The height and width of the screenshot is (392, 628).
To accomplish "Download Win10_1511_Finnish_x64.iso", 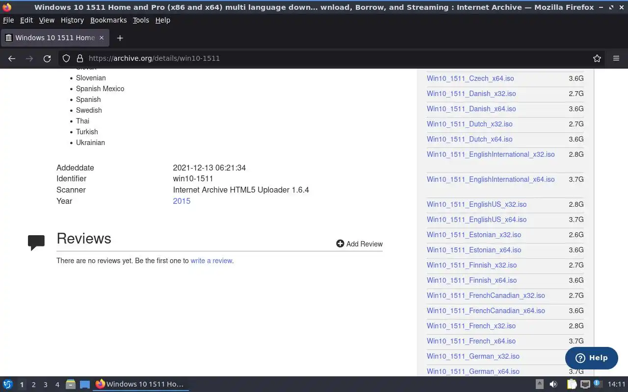I will (x=472, y=280).
